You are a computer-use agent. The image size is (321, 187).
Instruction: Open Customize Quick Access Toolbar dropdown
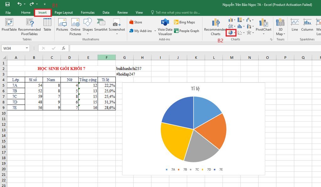45,4
